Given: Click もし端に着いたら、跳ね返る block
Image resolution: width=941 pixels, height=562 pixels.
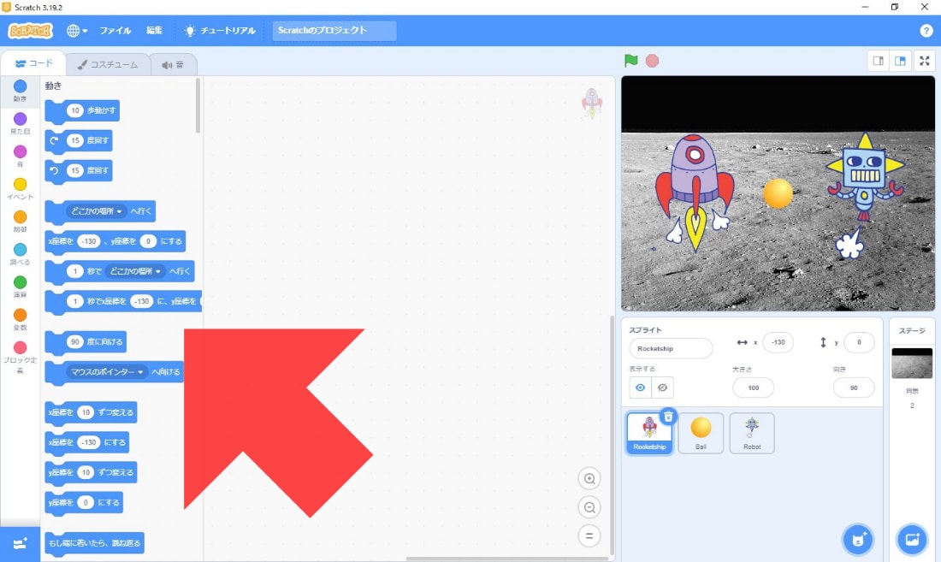Looking at the screenshot, I should click(x=94, y=543).
